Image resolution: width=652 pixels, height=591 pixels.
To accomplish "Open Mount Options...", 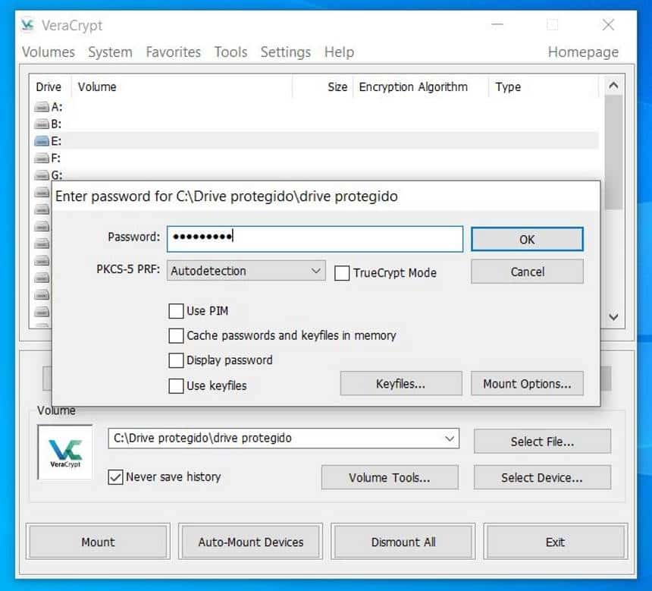I will coord(527,383).
